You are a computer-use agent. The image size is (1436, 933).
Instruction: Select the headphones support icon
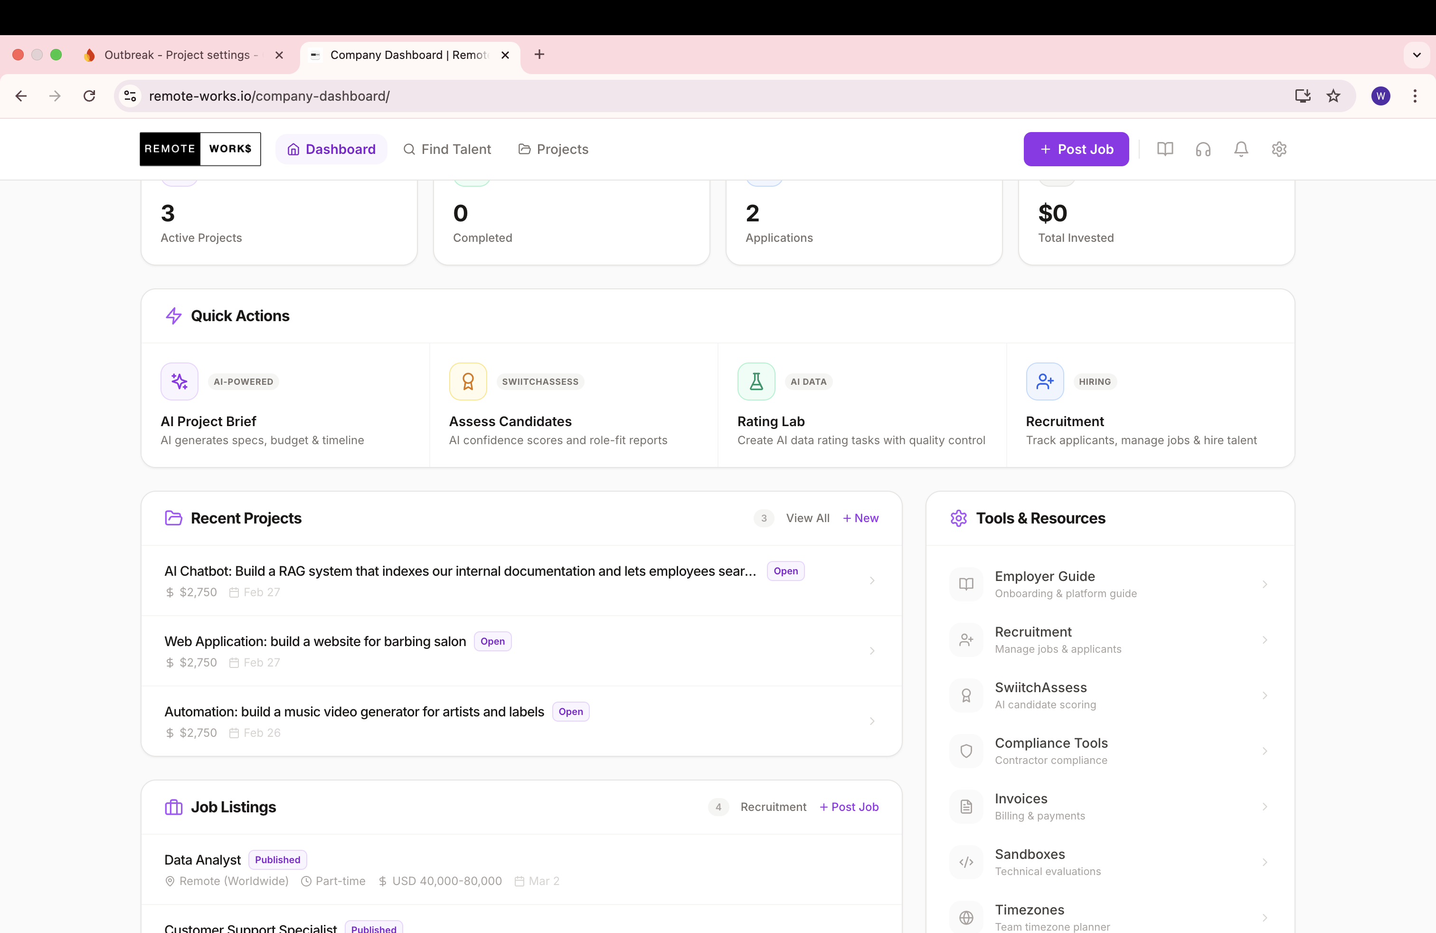point(1202,149)
